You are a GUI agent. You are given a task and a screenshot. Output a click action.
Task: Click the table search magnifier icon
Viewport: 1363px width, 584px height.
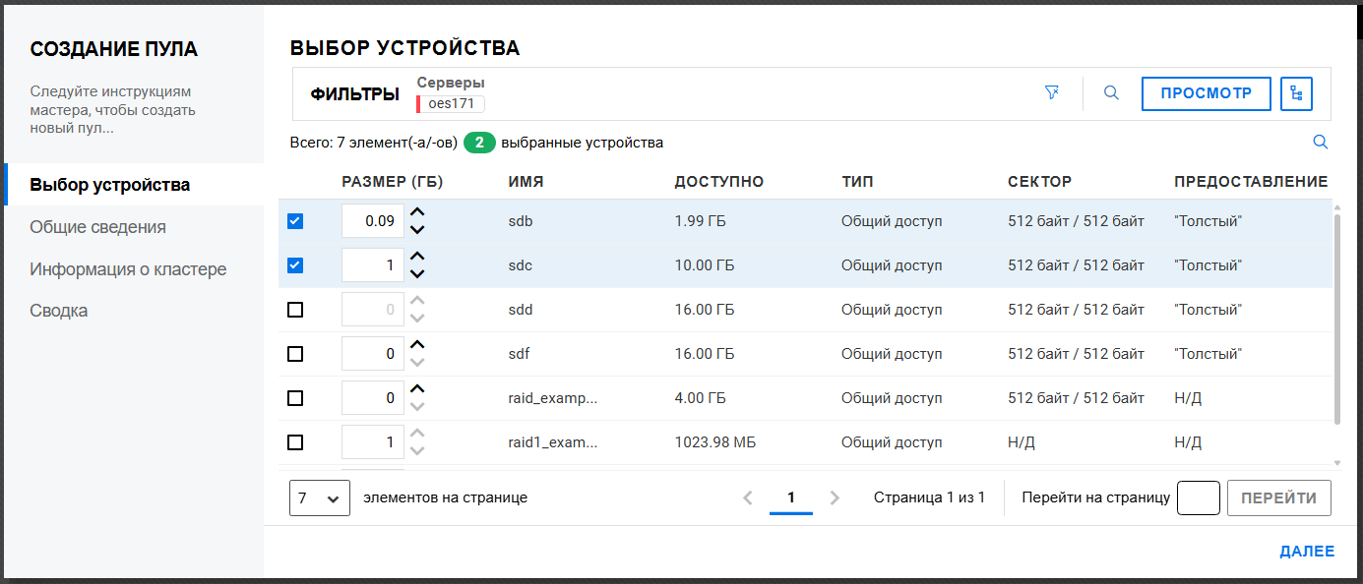[x=1321, y=143]
